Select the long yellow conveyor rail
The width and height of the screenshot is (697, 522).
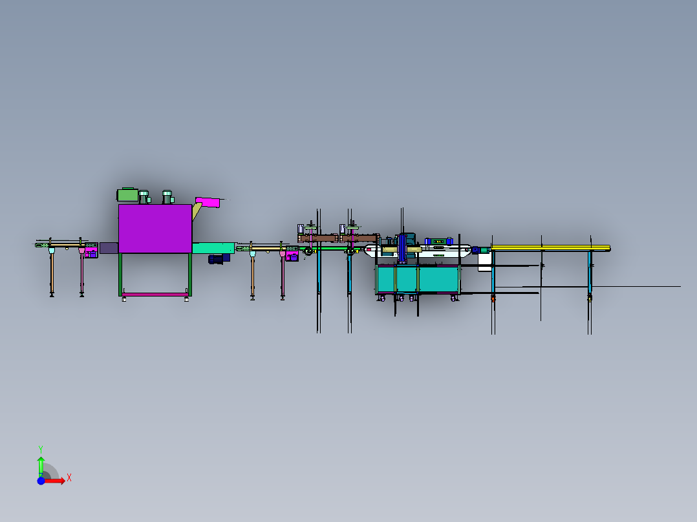point(550,247)
